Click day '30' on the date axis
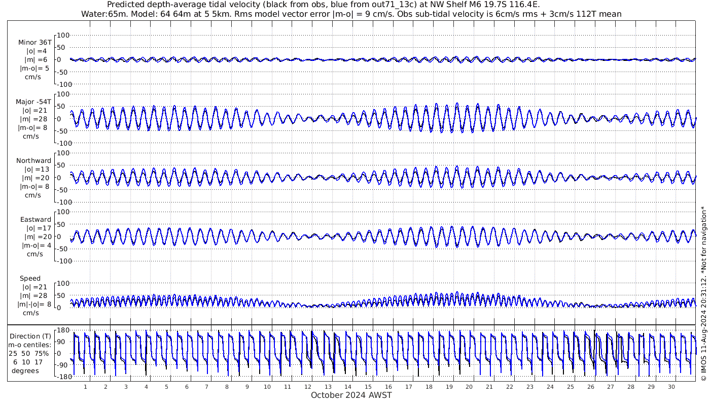Viewport: 710px width, 406px height. (671, 387)
